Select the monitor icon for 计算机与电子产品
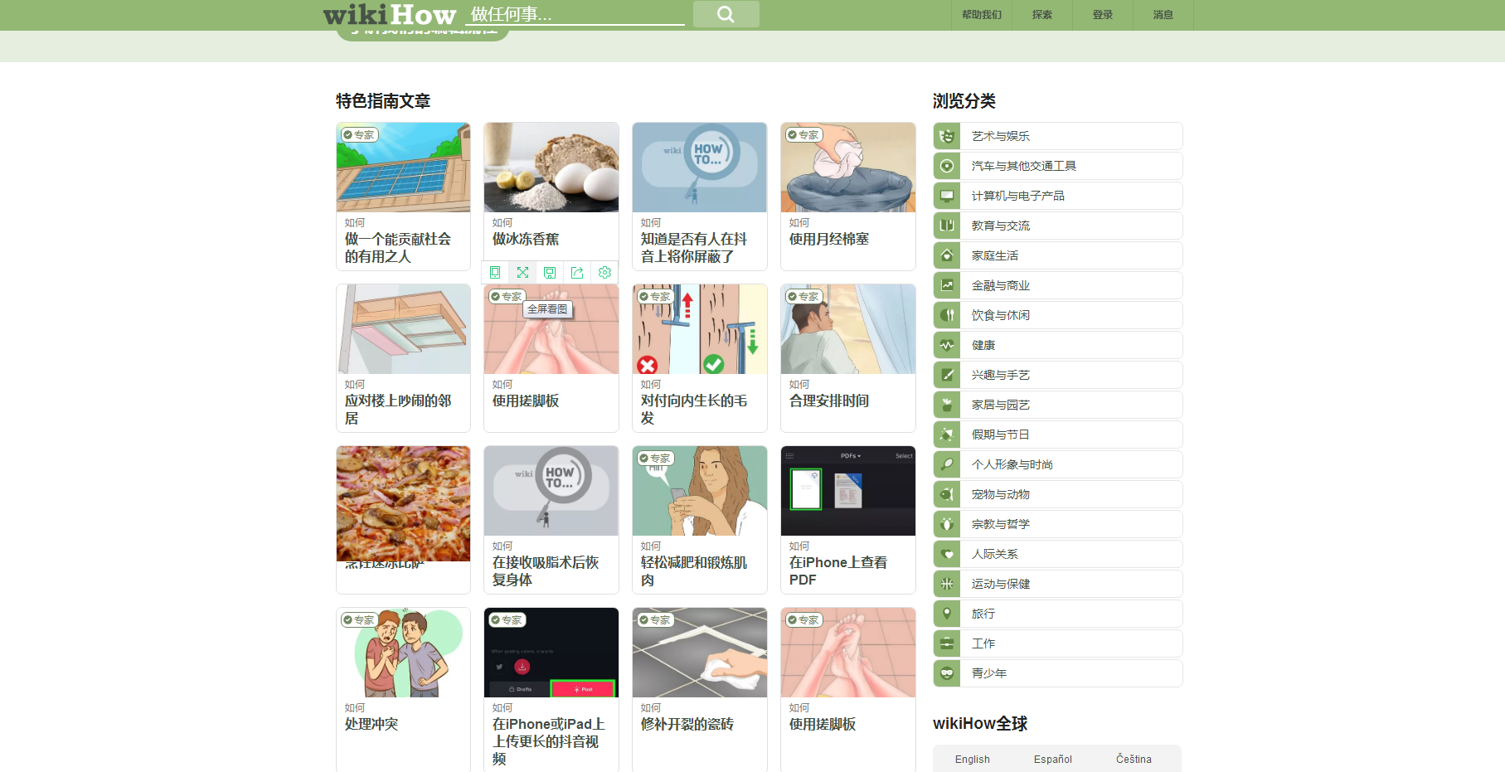 click(x=946, y=196)
